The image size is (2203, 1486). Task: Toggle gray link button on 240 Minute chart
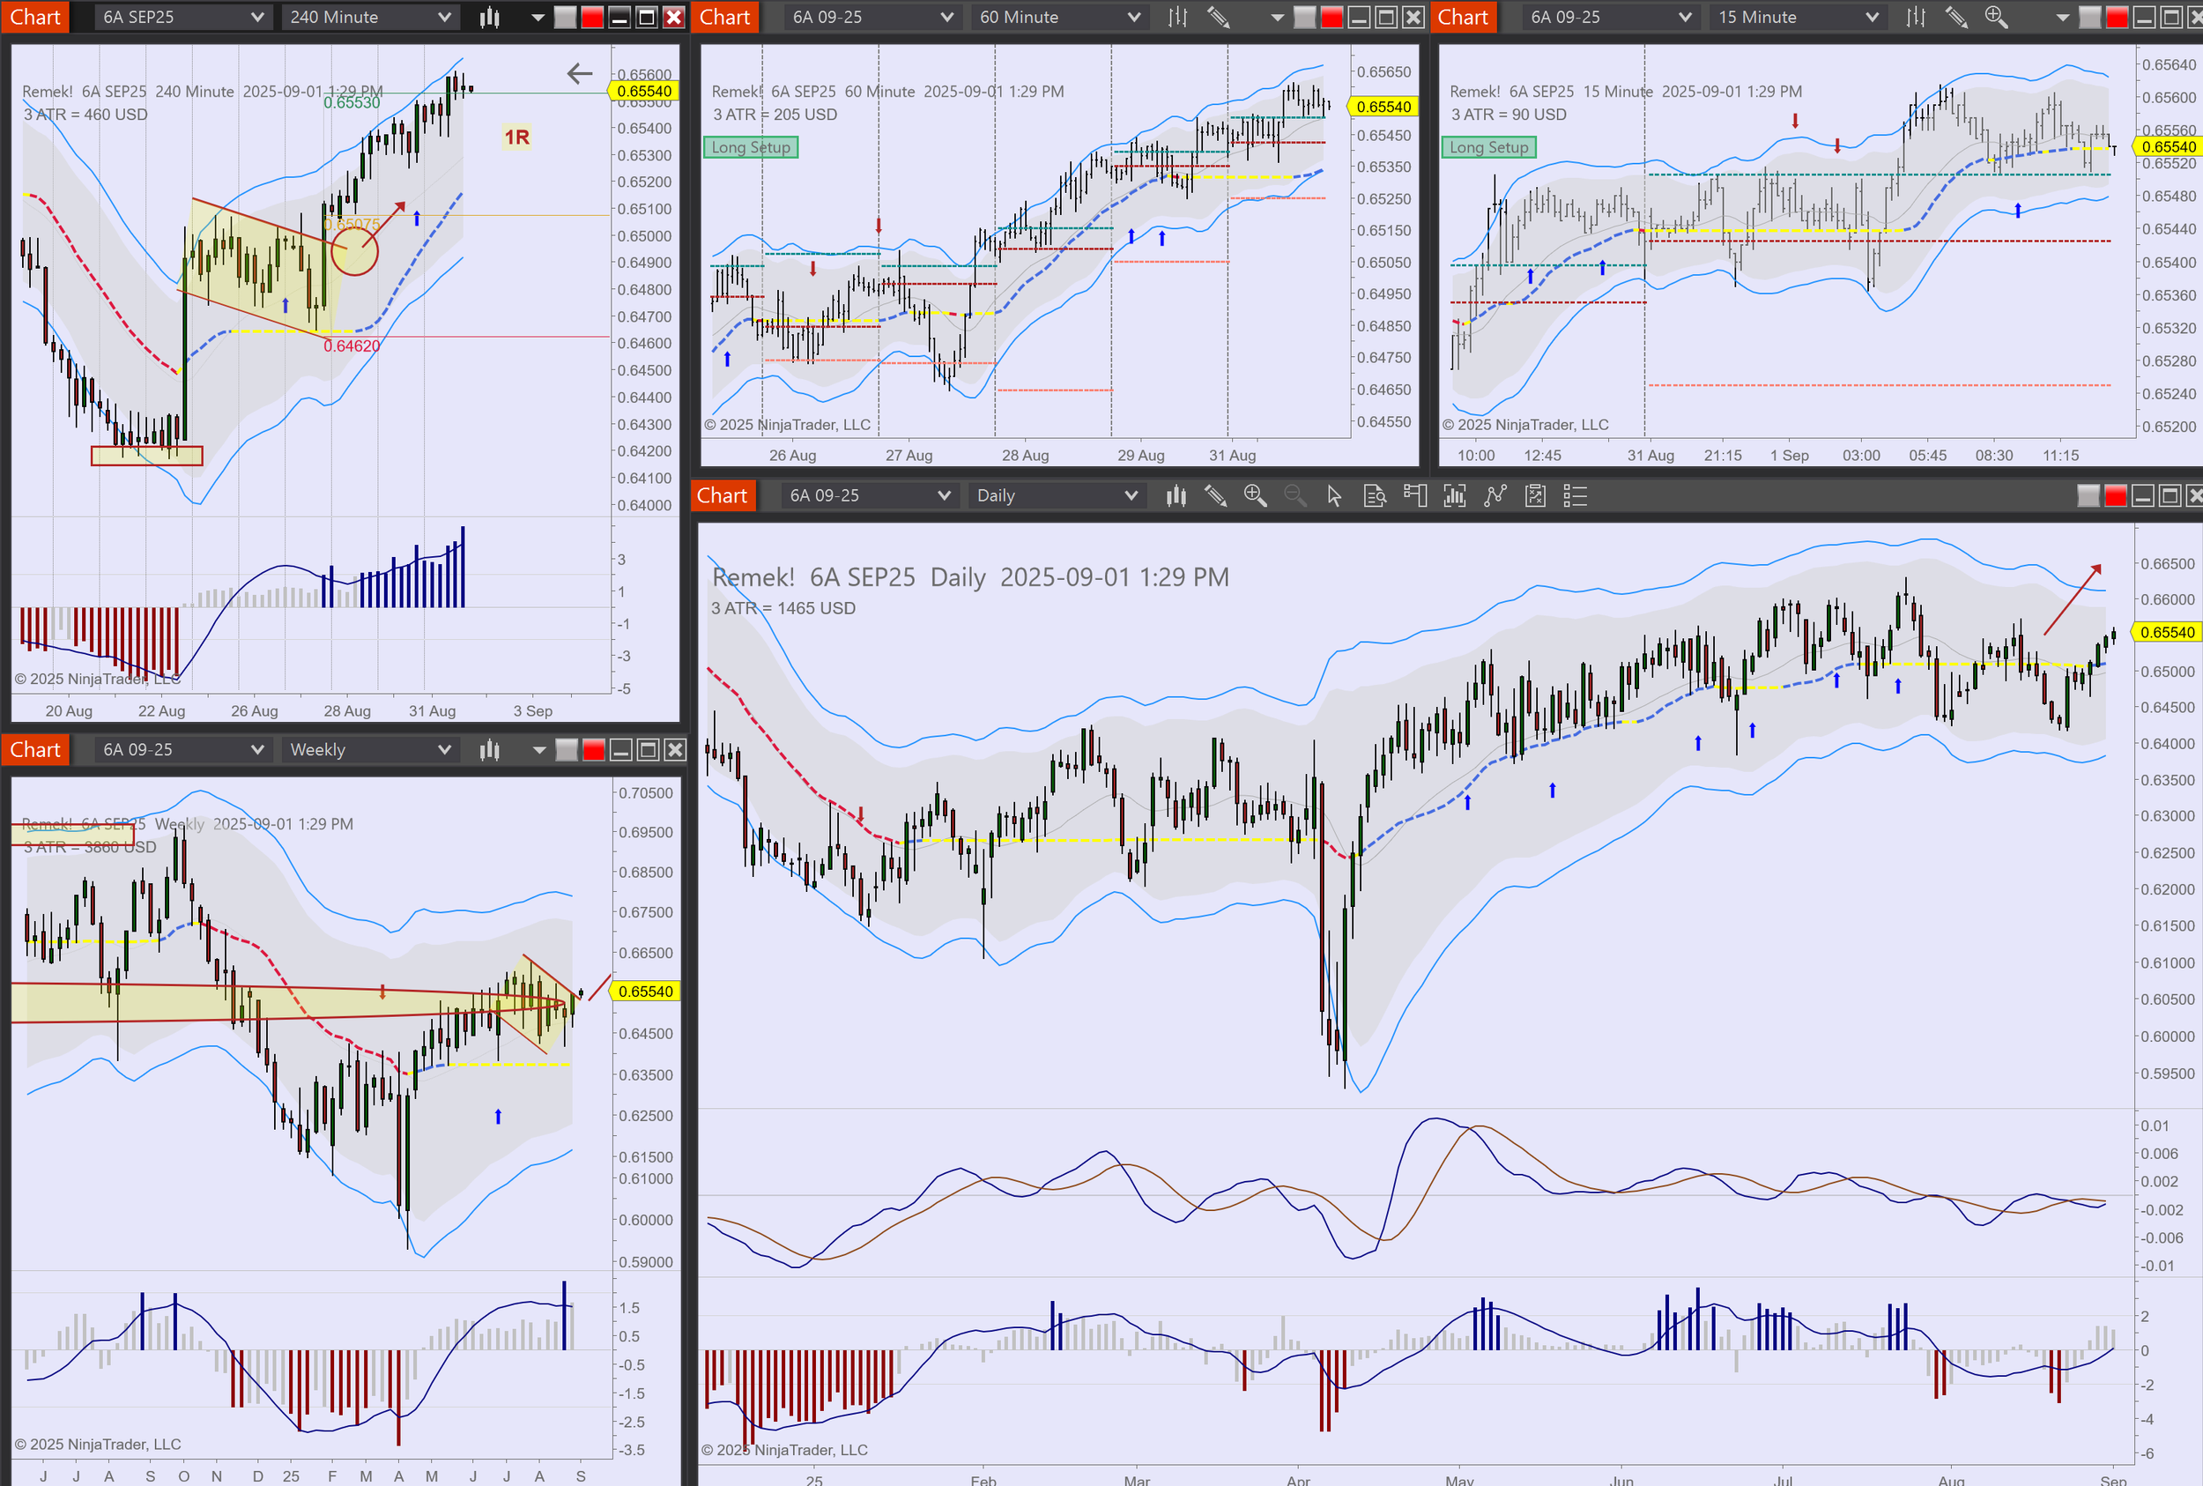point(565,17)
